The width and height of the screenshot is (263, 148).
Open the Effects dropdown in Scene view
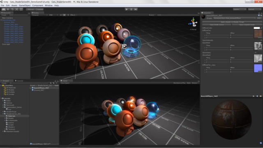tap(74, 15)
